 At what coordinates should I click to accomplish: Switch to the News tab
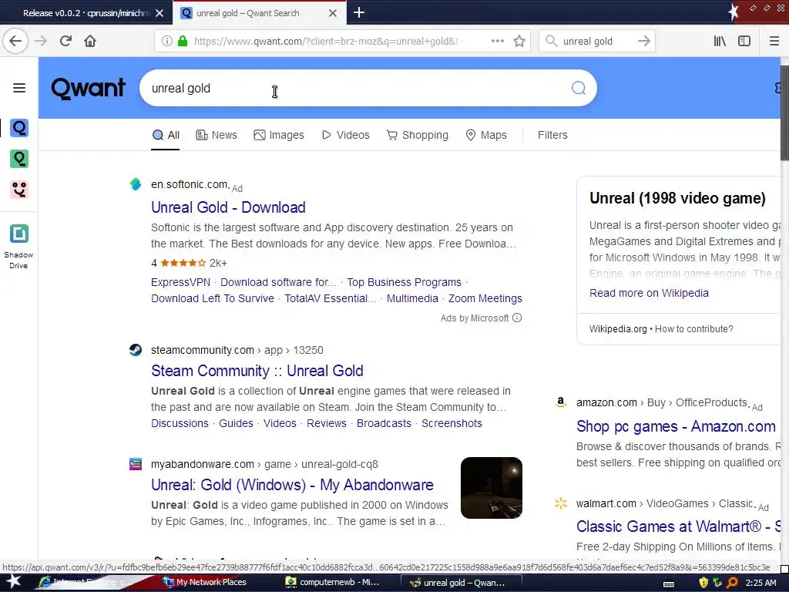[217, 135]
